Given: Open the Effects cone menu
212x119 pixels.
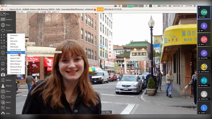Looking at the screenshot, I should (x=6, y=86).
